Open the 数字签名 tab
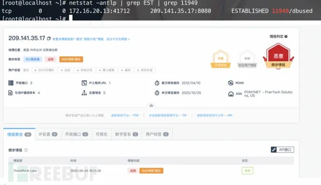Viewport: 321px width, 185px height. [x=127, y=134]
